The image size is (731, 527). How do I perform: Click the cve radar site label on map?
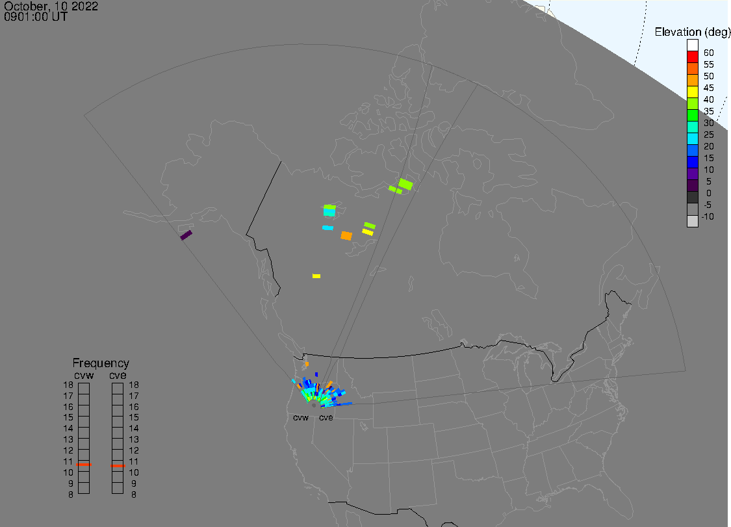[326, 417]
